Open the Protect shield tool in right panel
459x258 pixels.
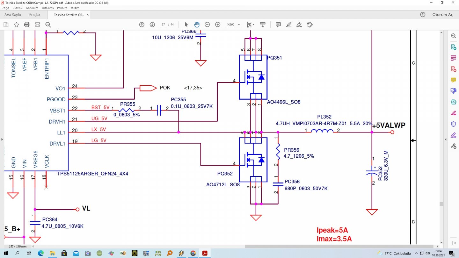point(453,124)
